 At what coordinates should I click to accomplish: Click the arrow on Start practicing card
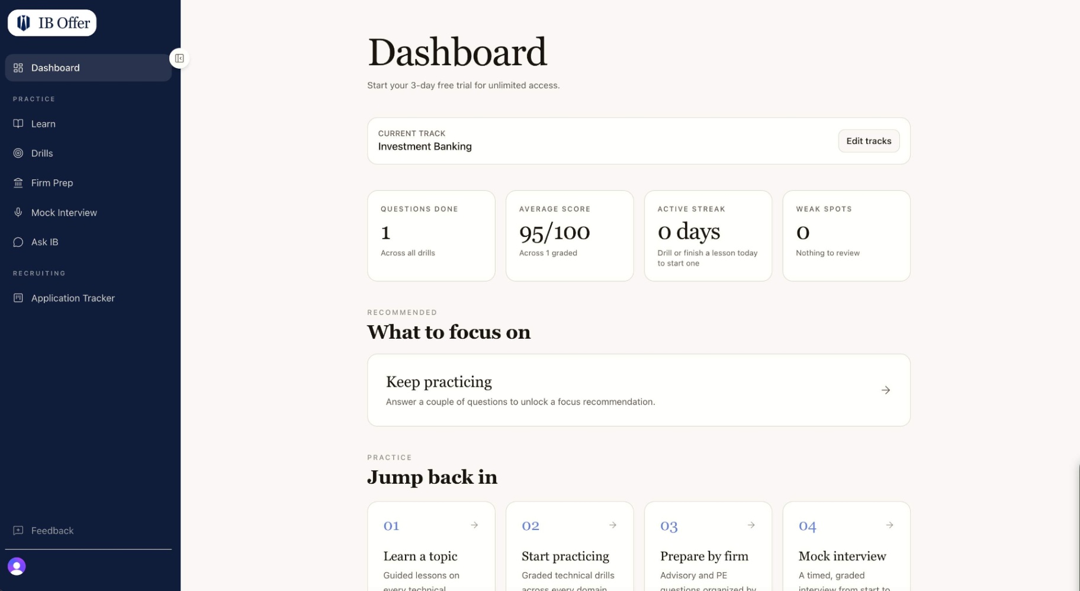613,525
